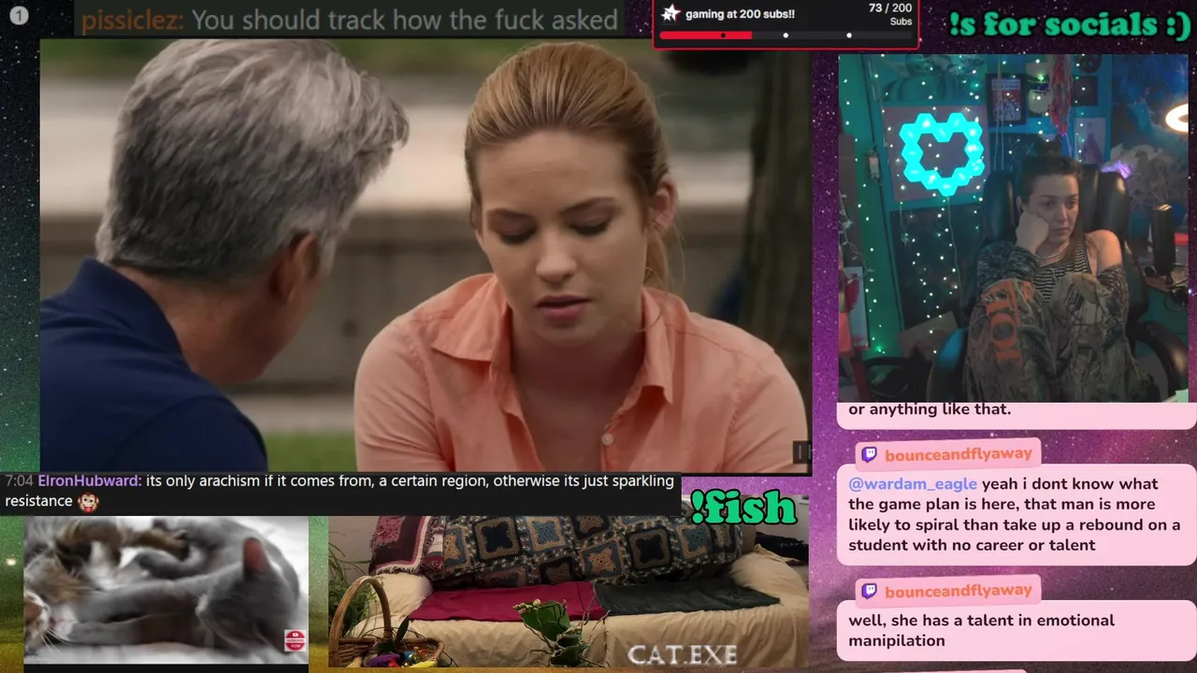
Task: Click the main movie video frame
Action: (x=425, y=255)
